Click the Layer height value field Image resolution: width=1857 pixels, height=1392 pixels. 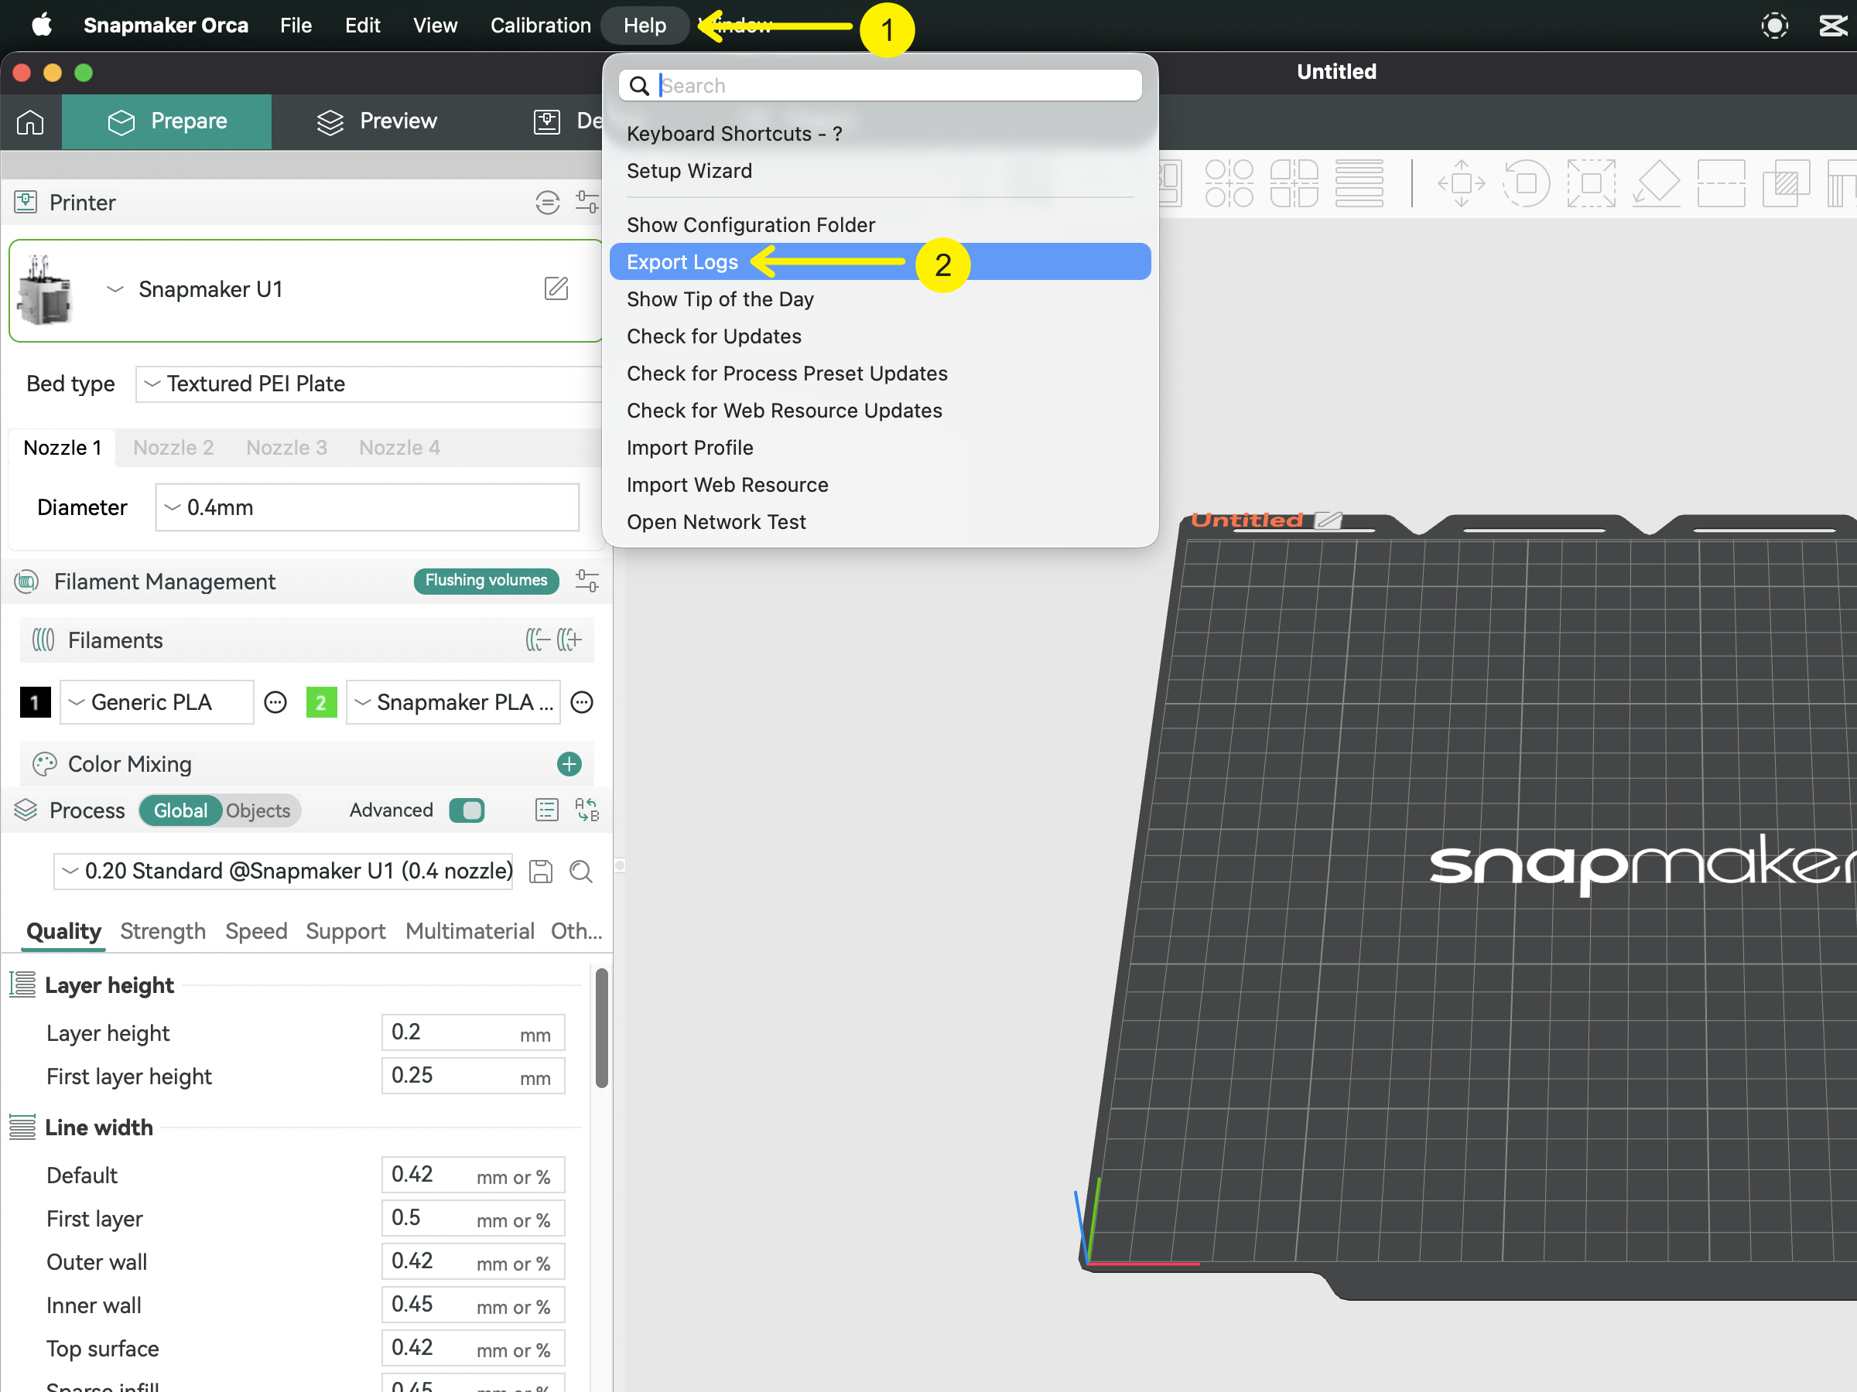pos(474,1032)
